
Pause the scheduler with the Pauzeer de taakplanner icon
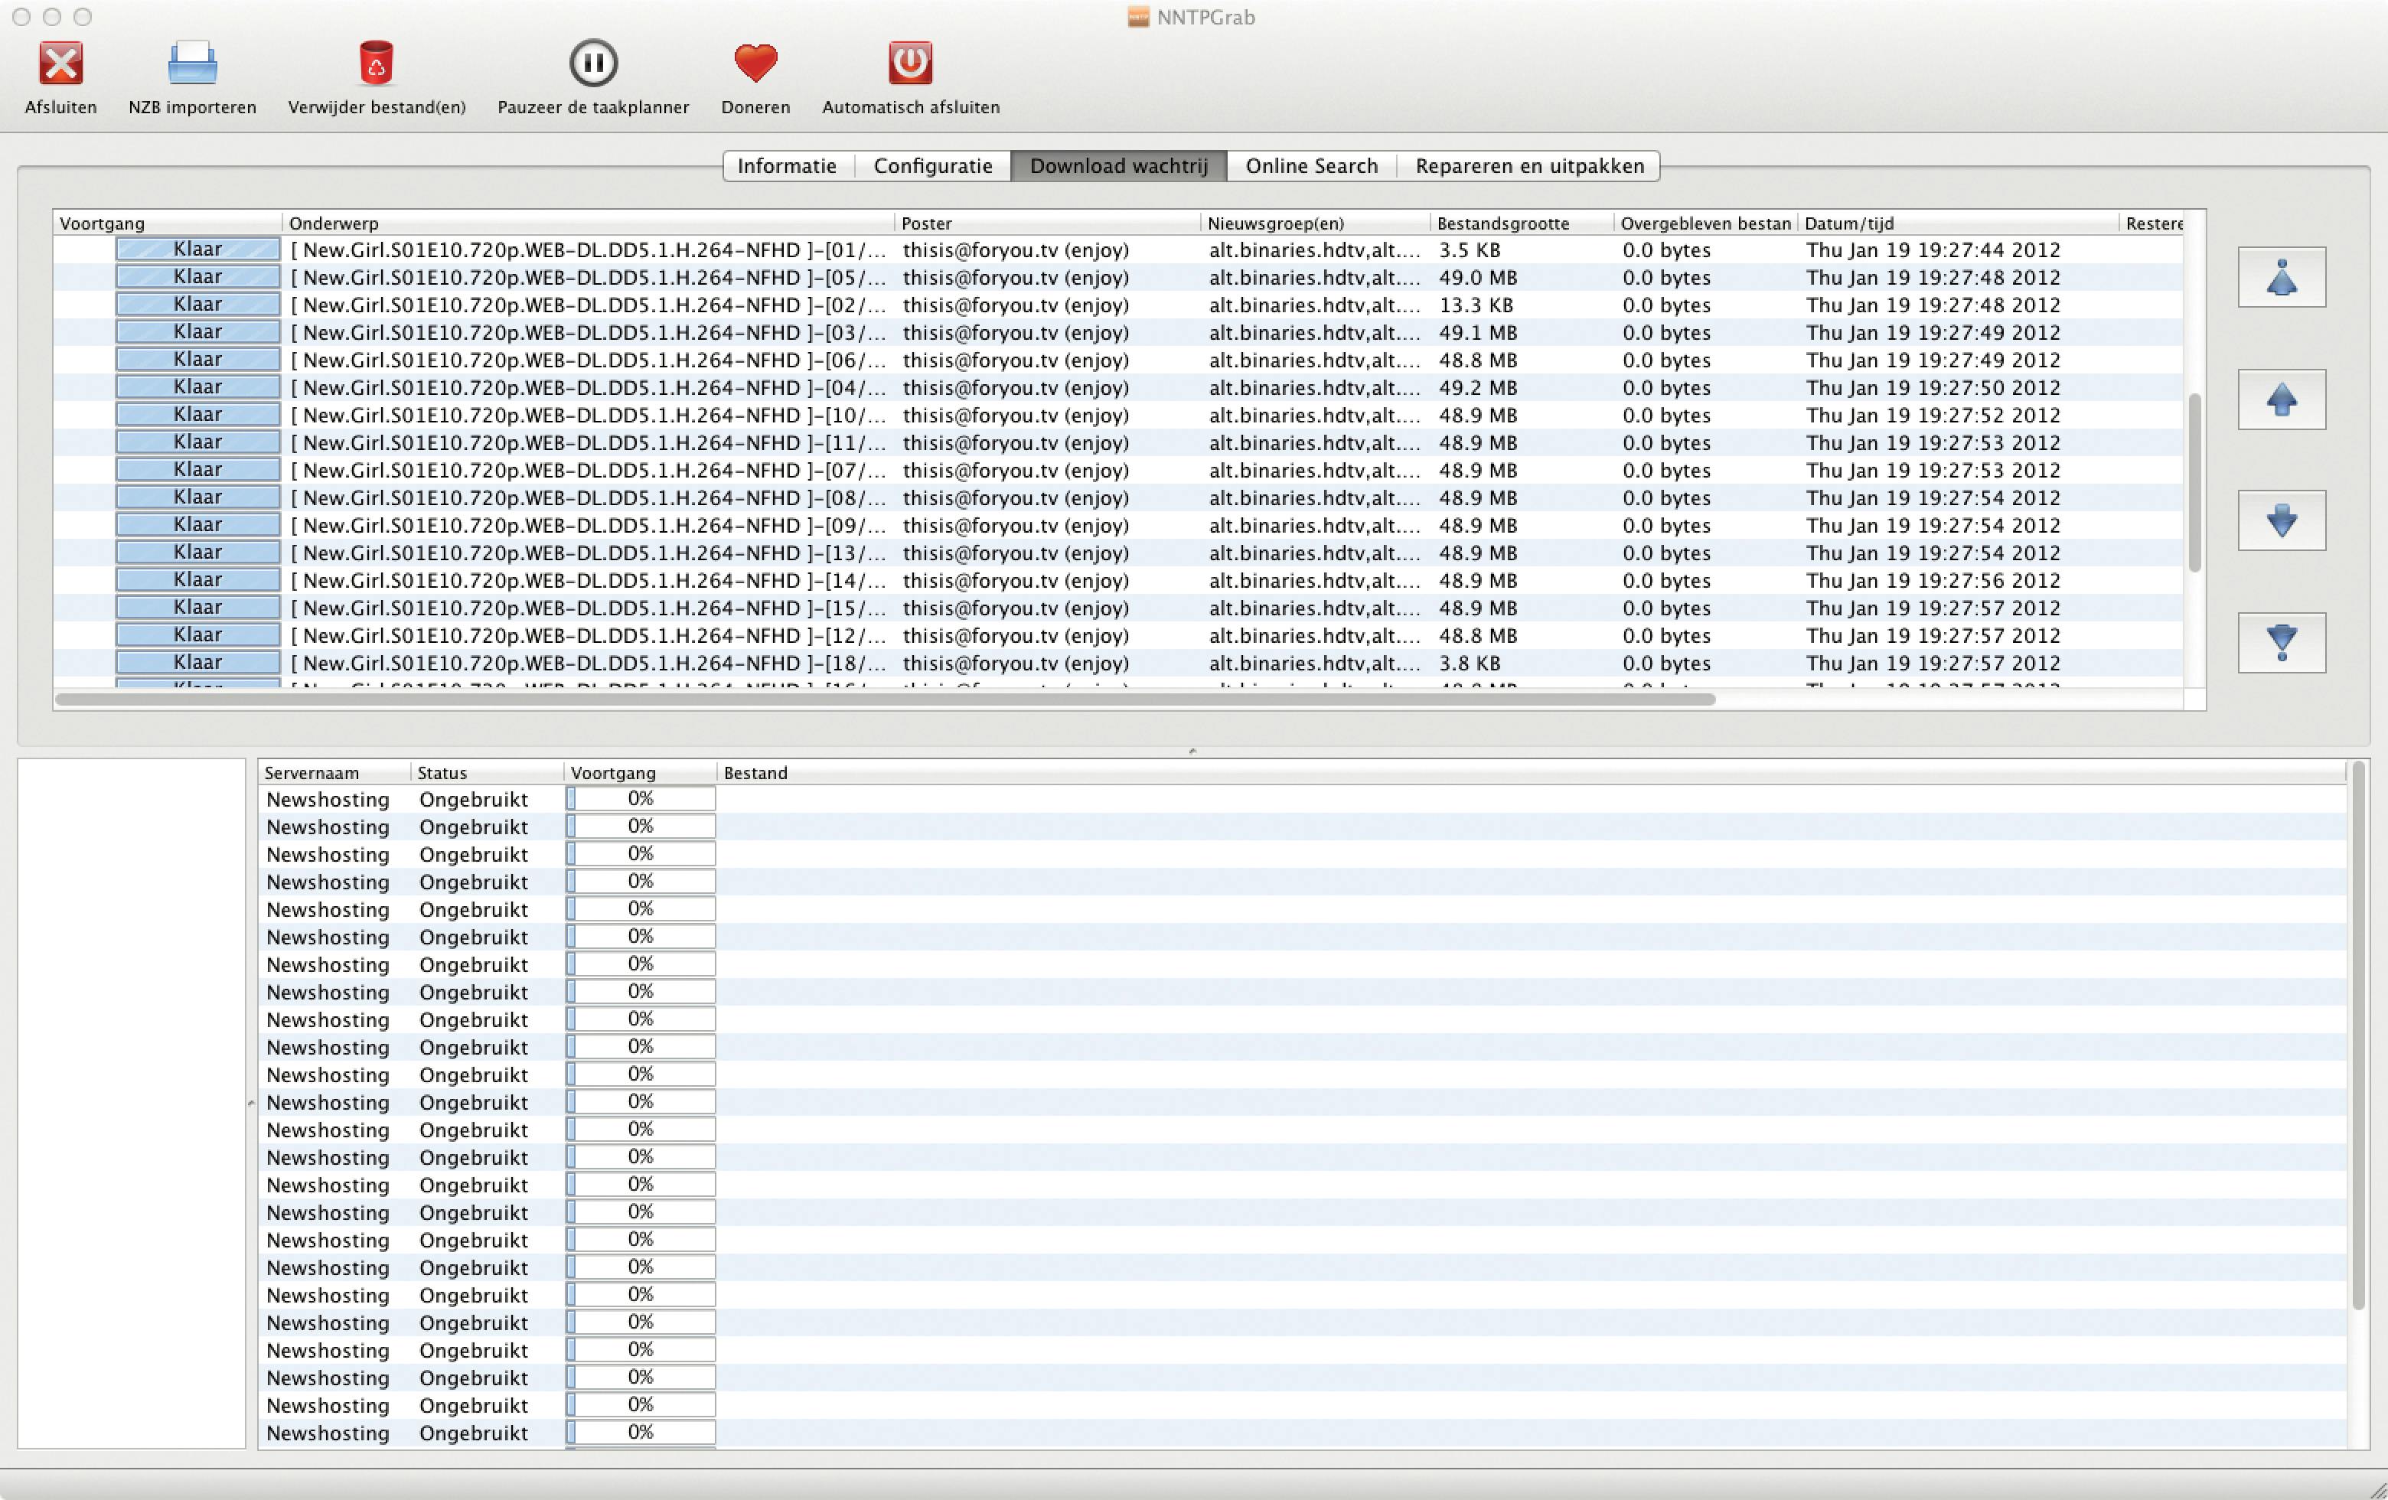coord(593,64)
